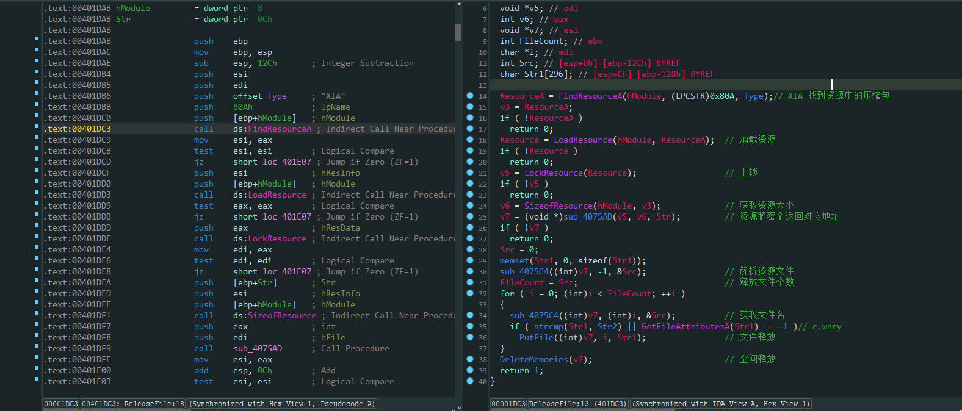962x411 pixels.
Task: Toggle breakpoint dot at address 00401DF9
Action: click(x=37, y=347)
